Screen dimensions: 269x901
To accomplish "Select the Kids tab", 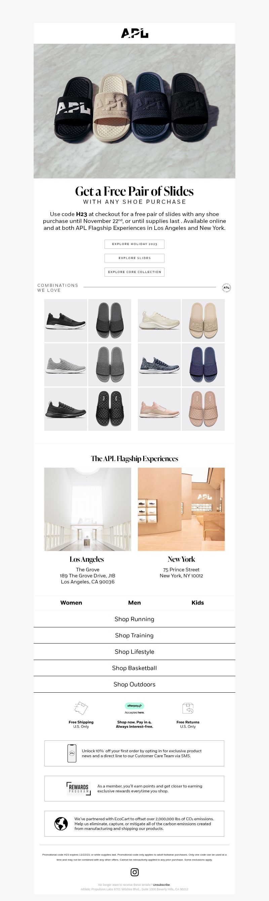I will (x=198, y=603).
